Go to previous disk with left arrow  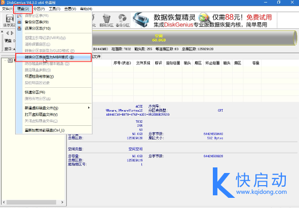coord(8,33)
